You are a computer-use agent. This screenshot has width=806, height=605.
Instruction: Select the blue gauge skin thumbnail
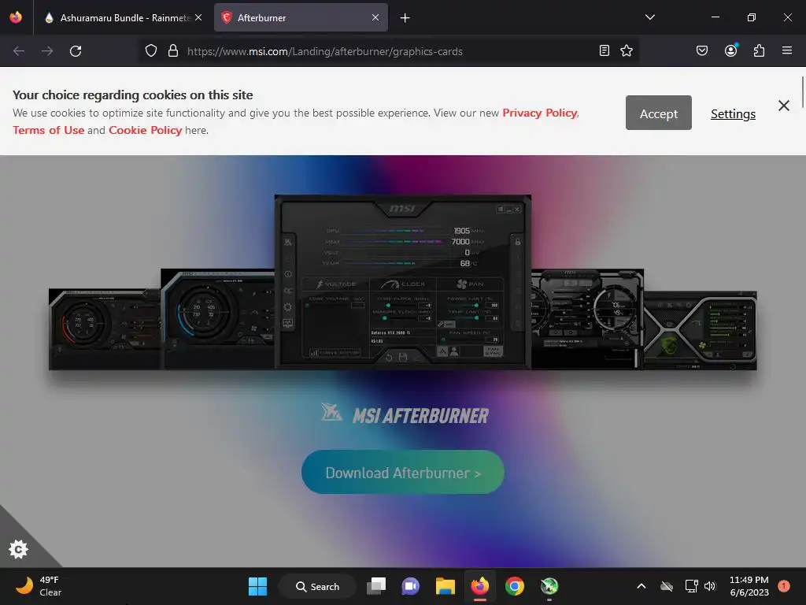coord(217,319)
